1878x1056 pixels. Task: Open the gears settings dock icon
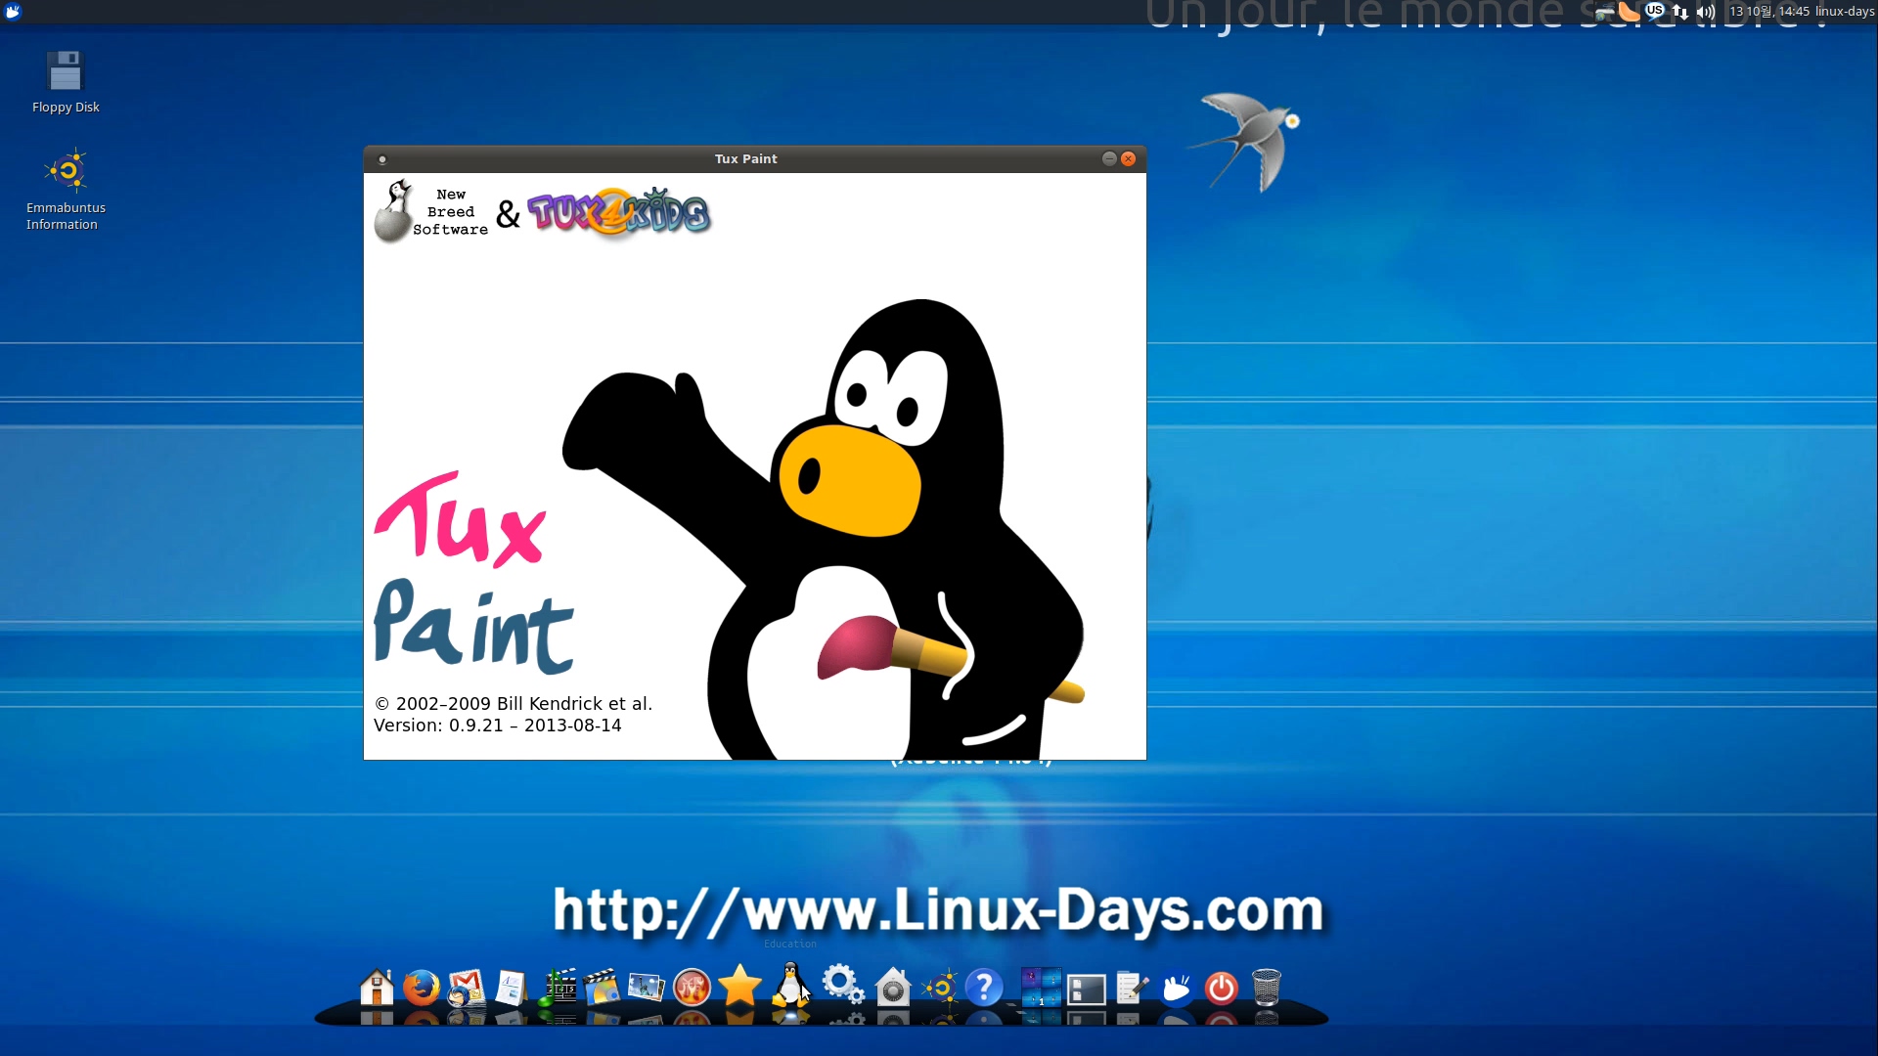click(x=842, y=985)
